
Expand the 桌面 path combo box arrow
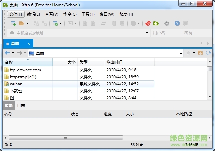pyautogui.click(x=181, y=54)
